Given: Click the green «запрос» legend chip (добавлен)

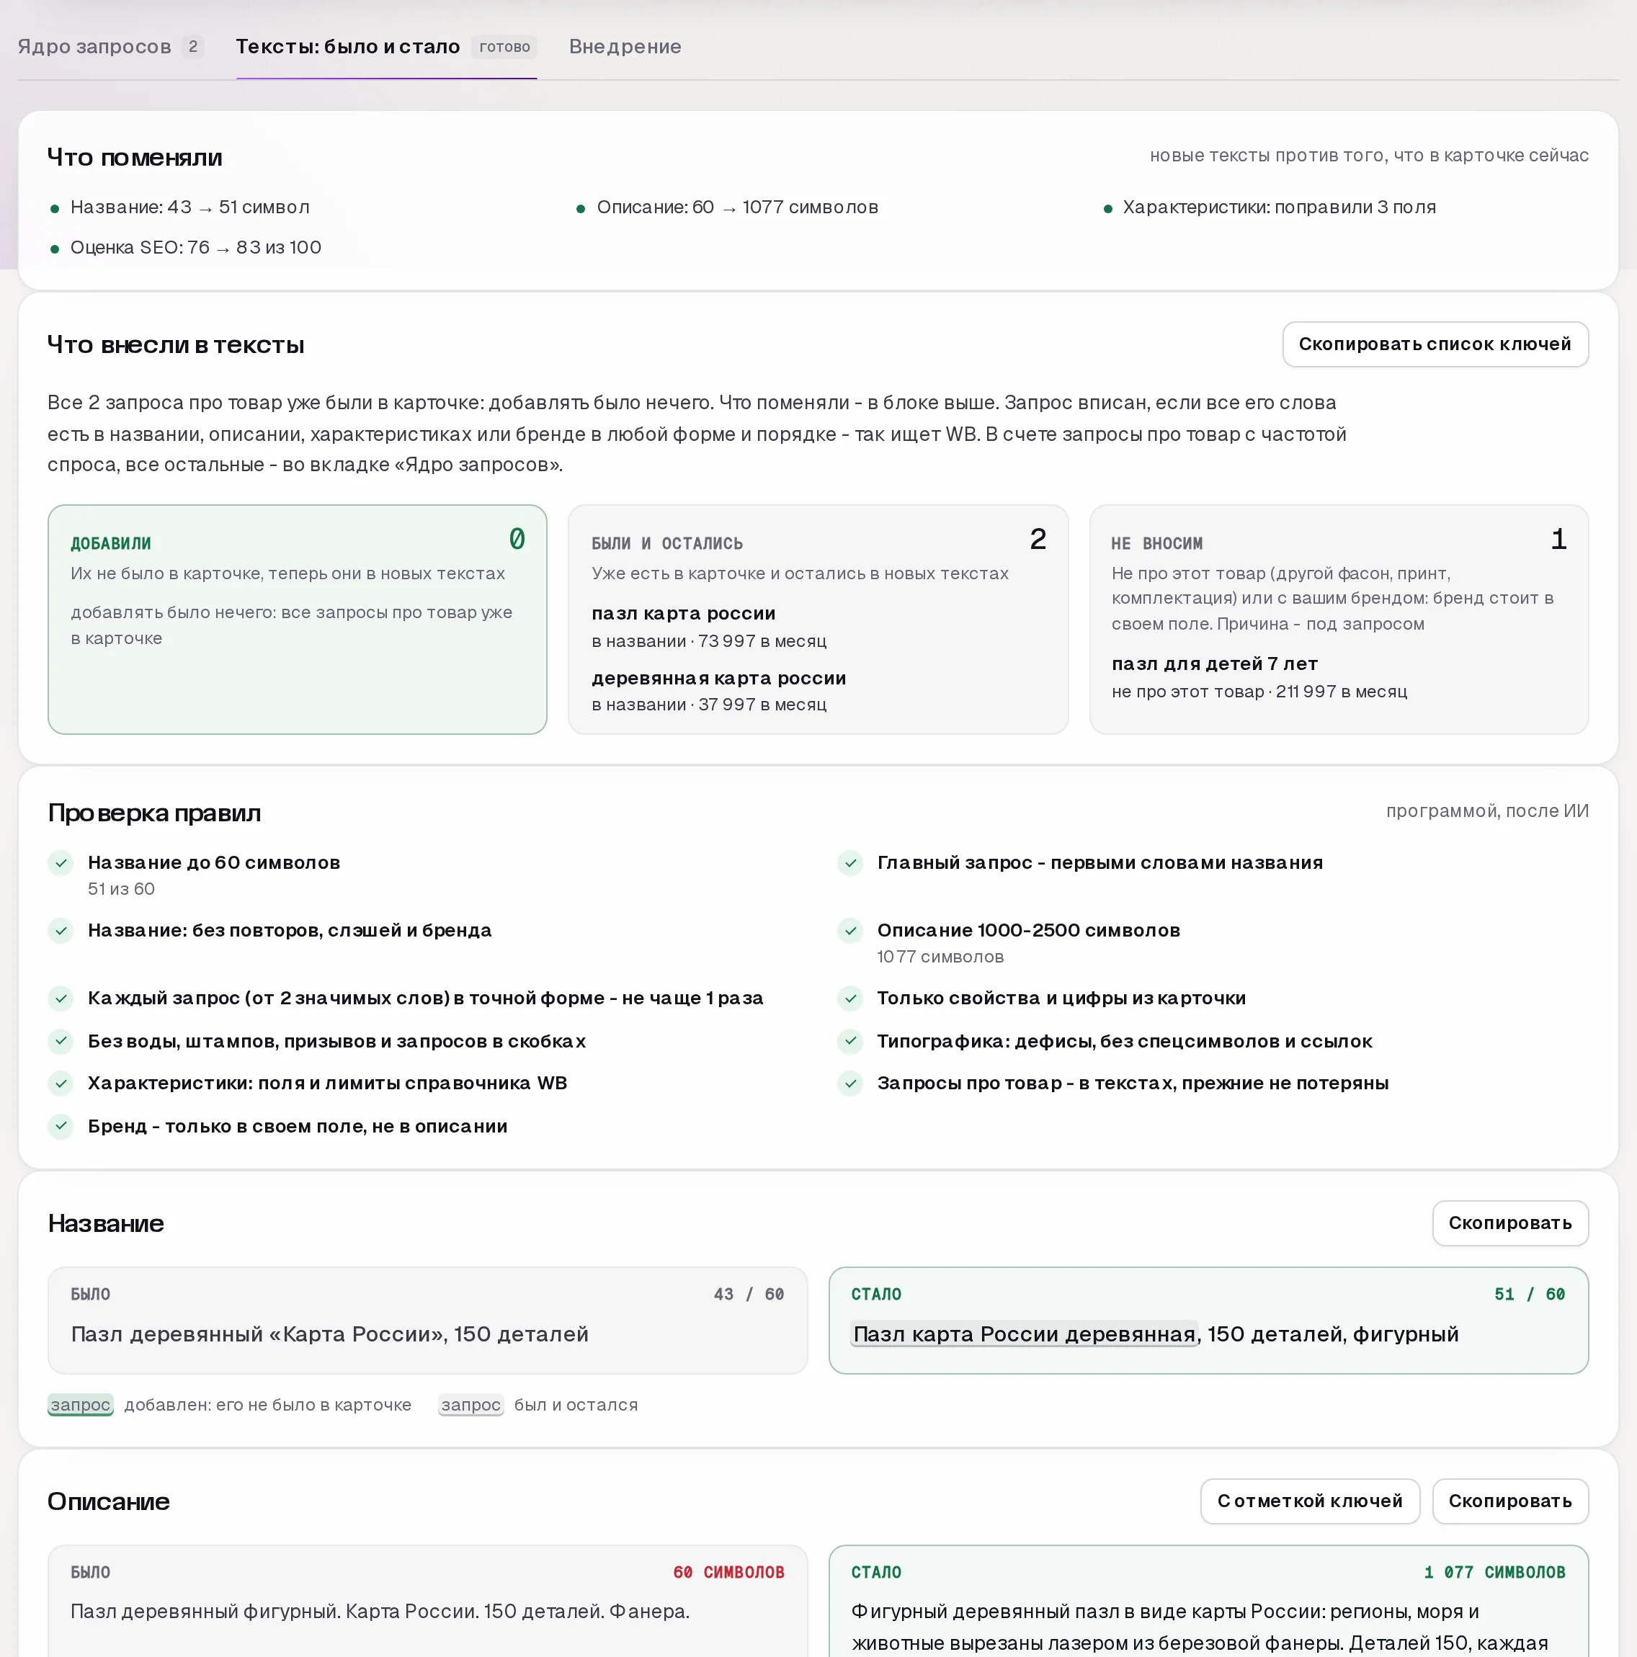Looking at the screenshot, I should tap(81, 1405).
